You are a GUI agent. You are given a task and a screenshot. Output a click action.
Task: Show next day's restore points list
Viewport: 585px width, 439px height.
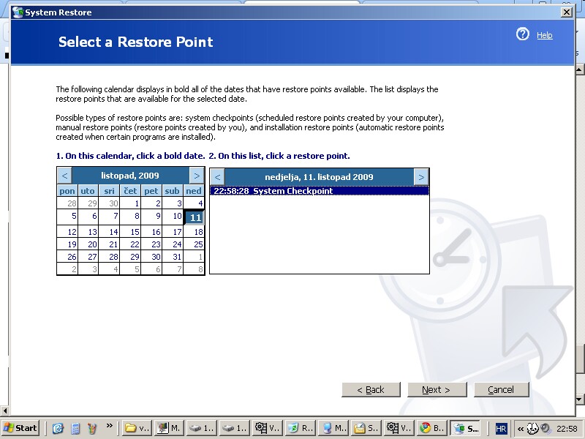click(x=421, y=177)
